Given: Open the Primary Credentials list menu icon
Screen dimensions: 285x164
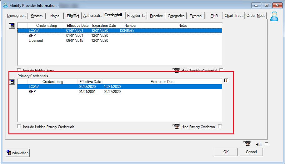Looking at the screenshot, I should 12,82.
